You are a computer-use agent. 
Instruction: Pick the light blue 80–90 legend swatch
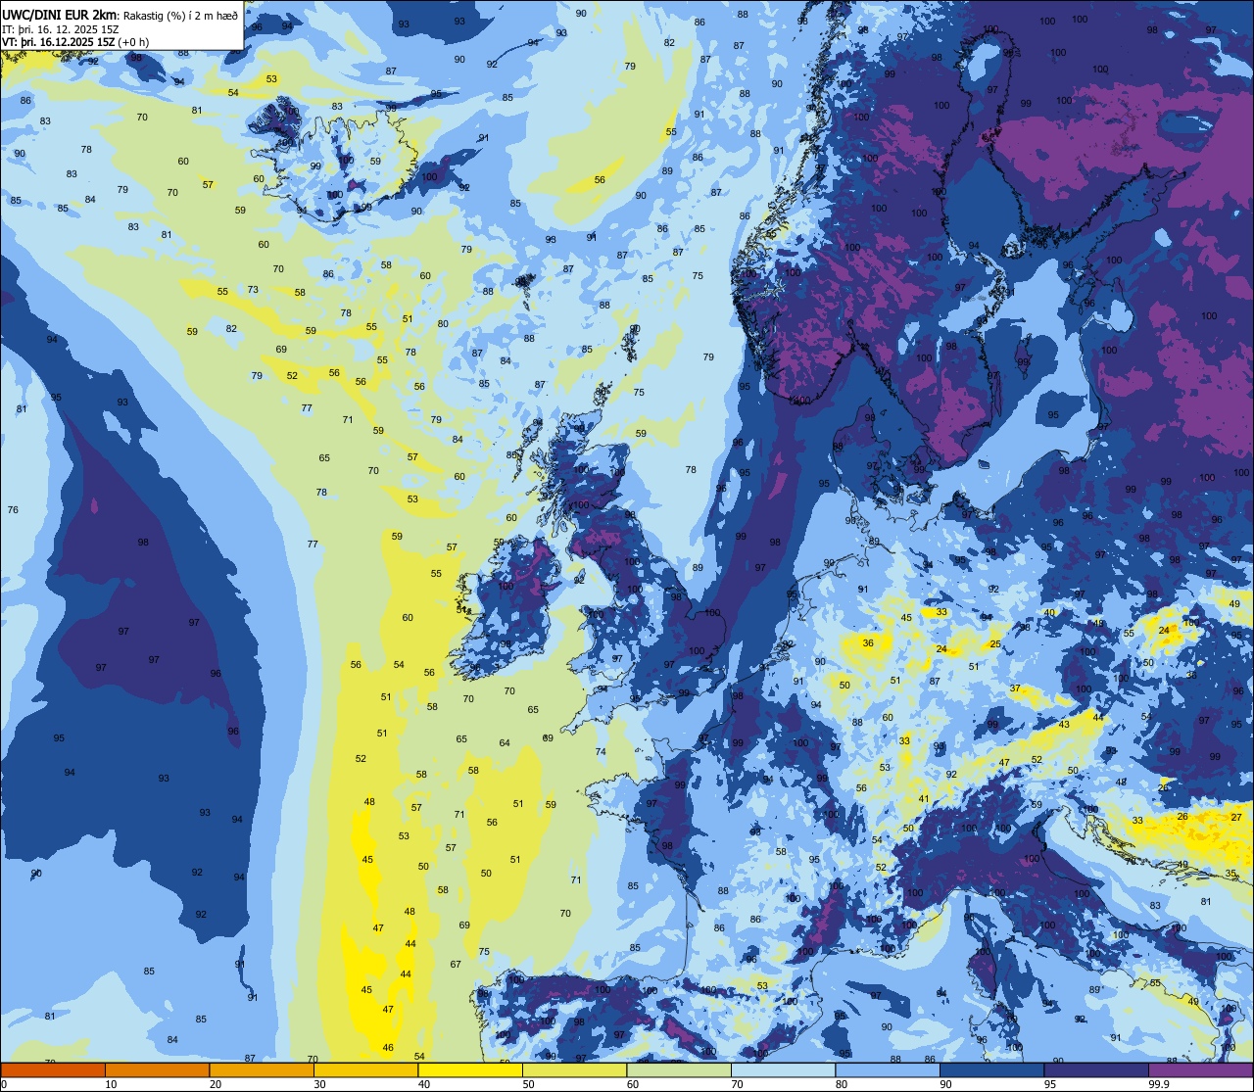(x=888, y=1069)
